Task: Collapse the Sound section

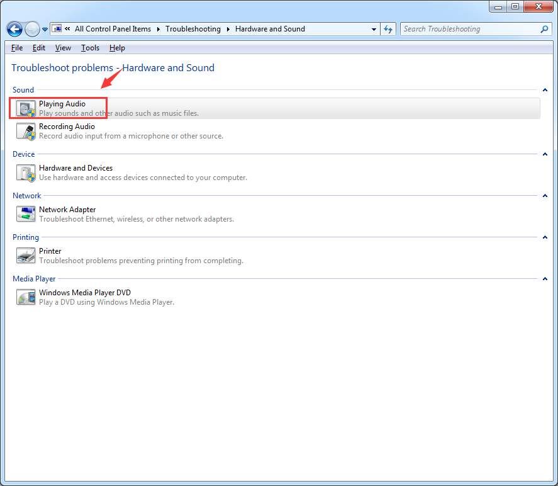Action: pos(545,90)
